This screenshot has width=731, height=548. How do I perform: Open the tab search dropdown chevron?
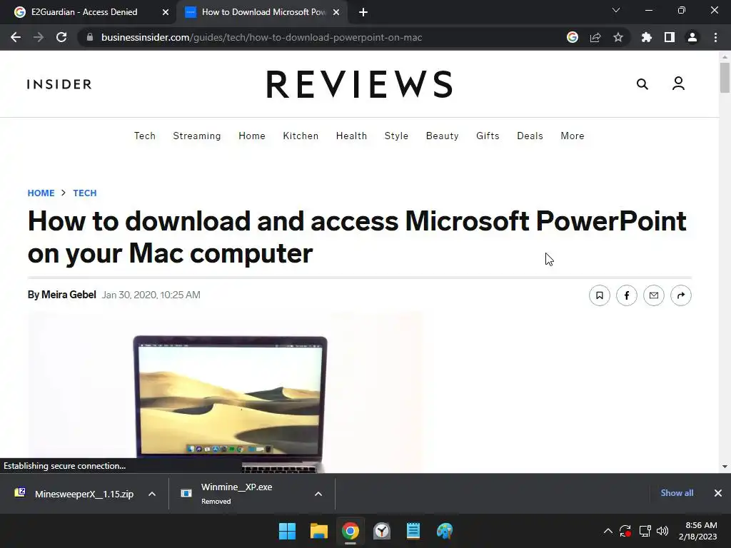tap(616, 10)
